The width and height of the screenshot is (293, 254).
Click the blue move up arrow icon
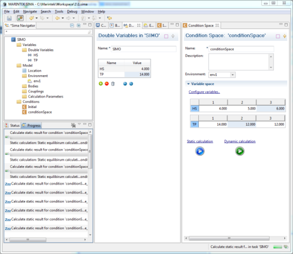pyautogui.click(x=125, y=84)
